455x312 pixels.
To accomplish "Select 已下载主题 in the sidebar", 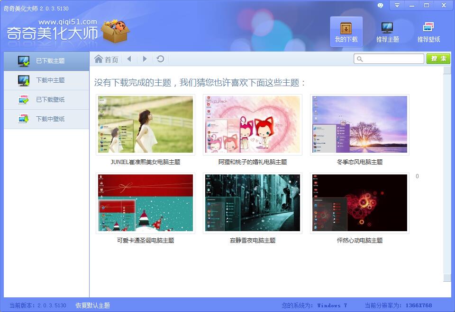I will [46, 61].
